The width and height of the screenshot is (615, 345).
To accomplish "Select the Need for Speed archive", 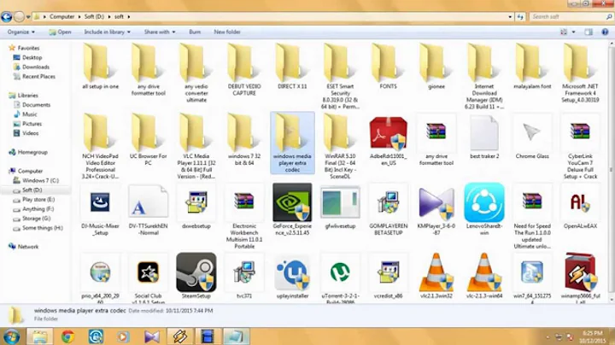I will (x=532, y=202).
